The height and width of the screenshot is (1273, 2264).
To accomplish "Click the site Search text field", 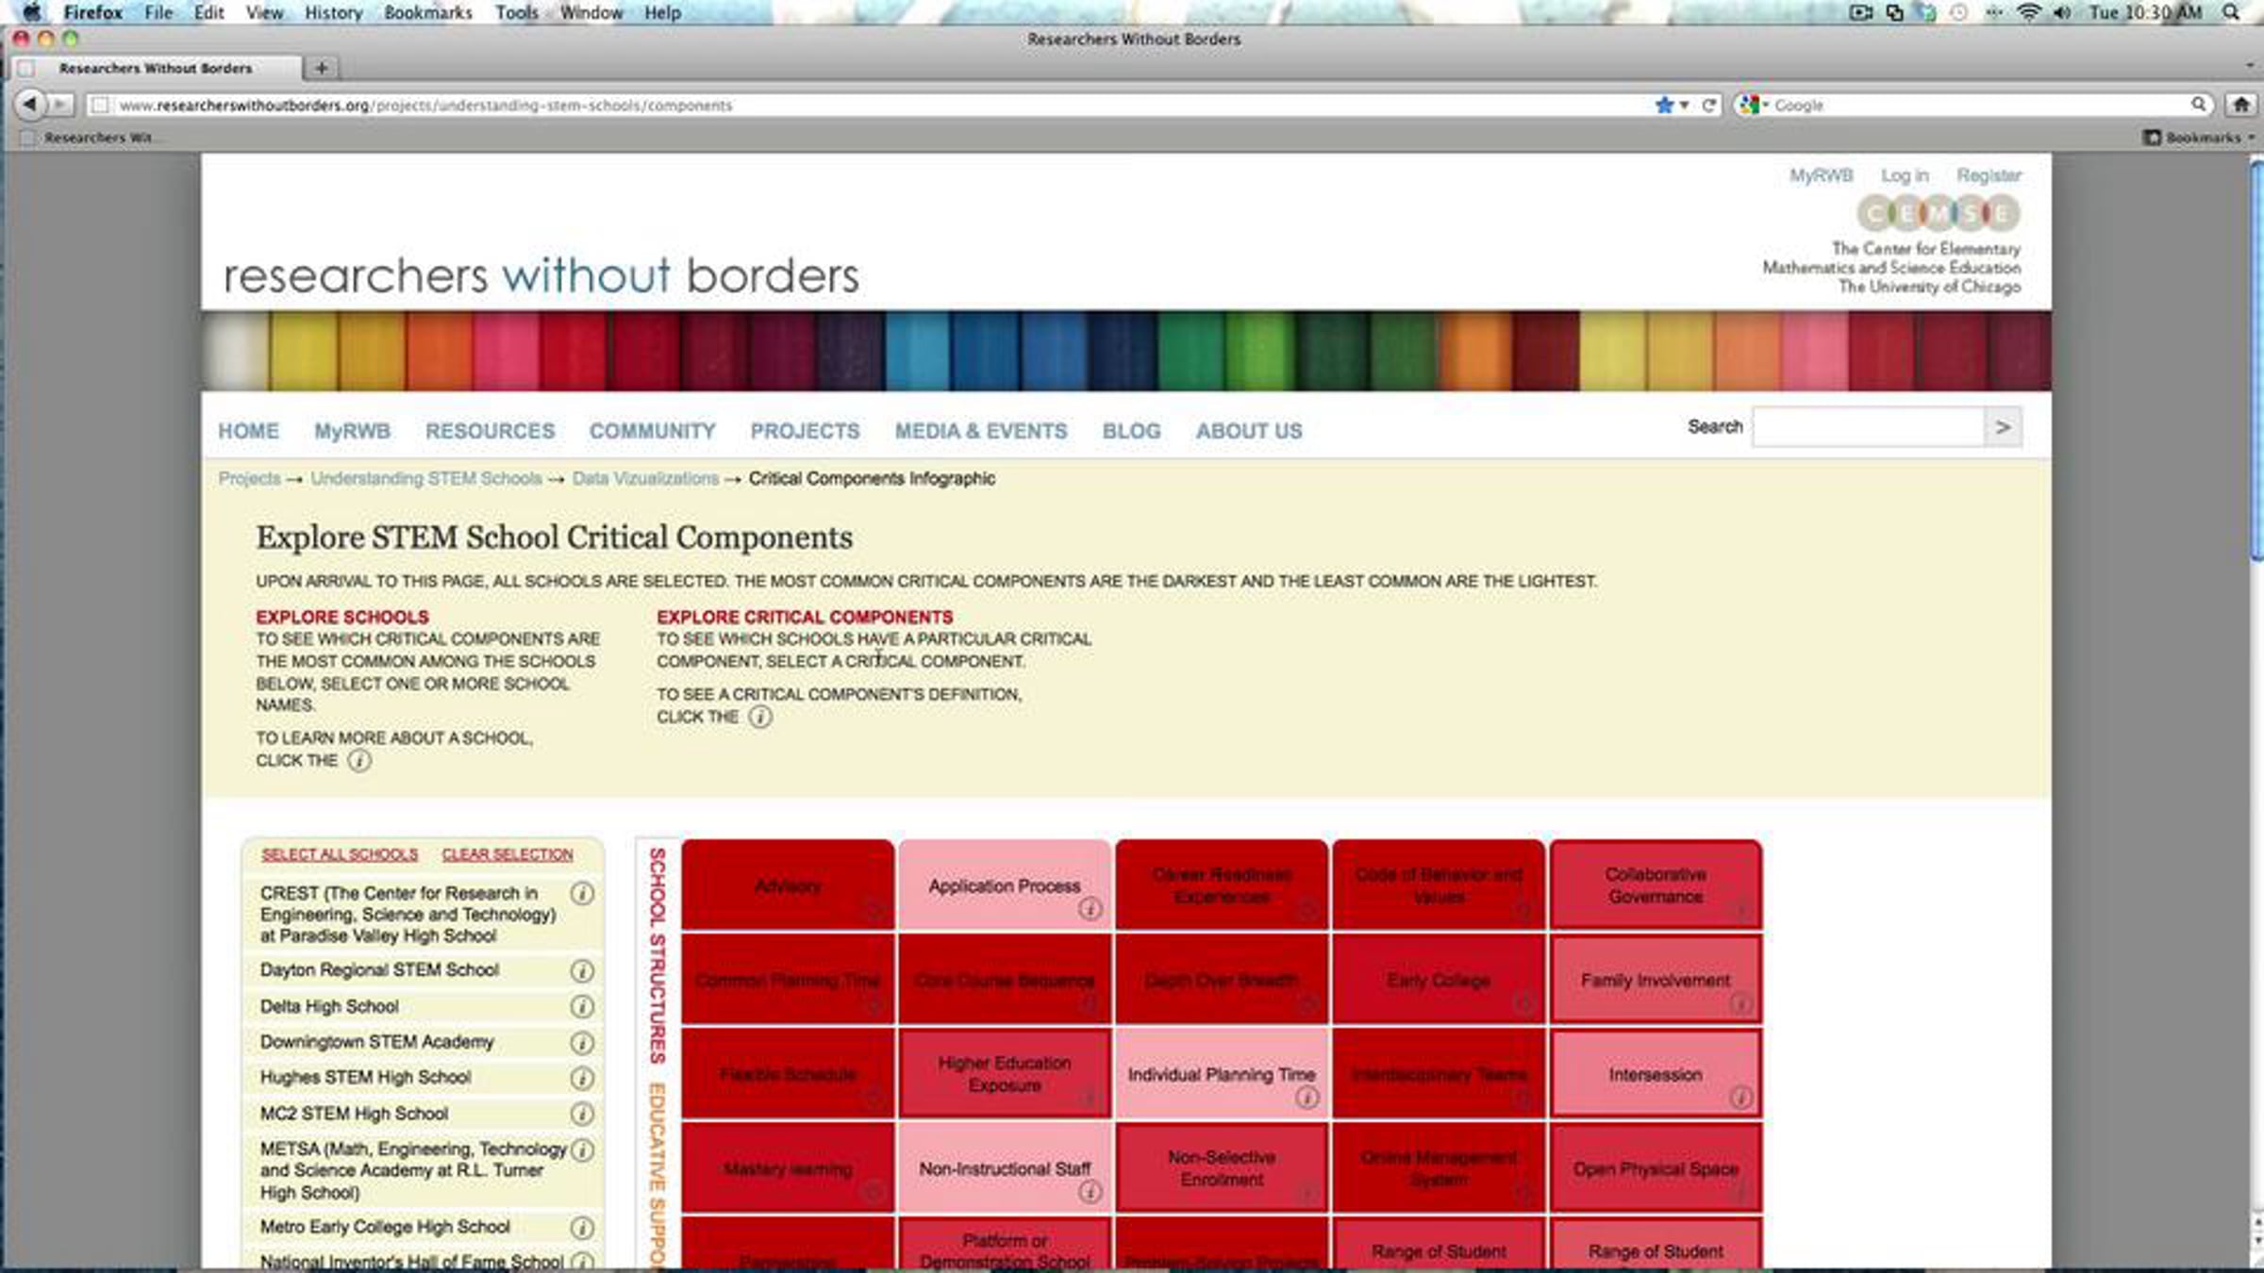I will [1868, 427].
